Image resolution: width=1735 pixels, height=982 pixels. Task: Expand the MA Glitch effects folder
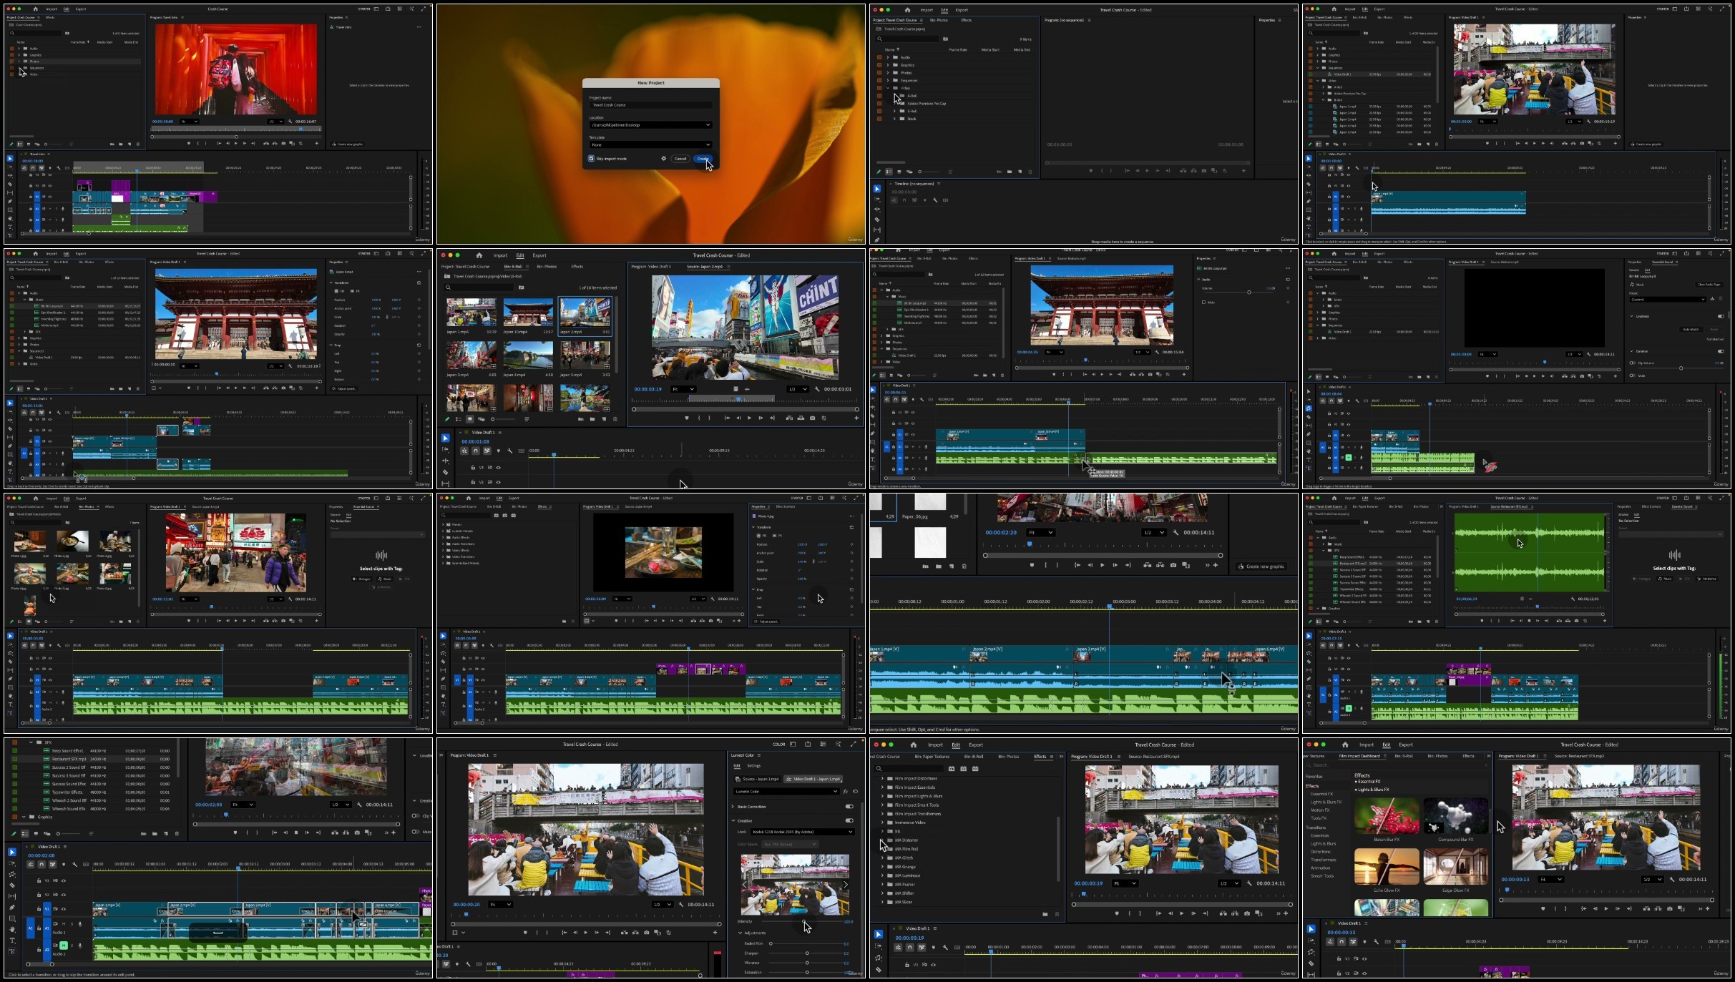[x=882, y=858]
